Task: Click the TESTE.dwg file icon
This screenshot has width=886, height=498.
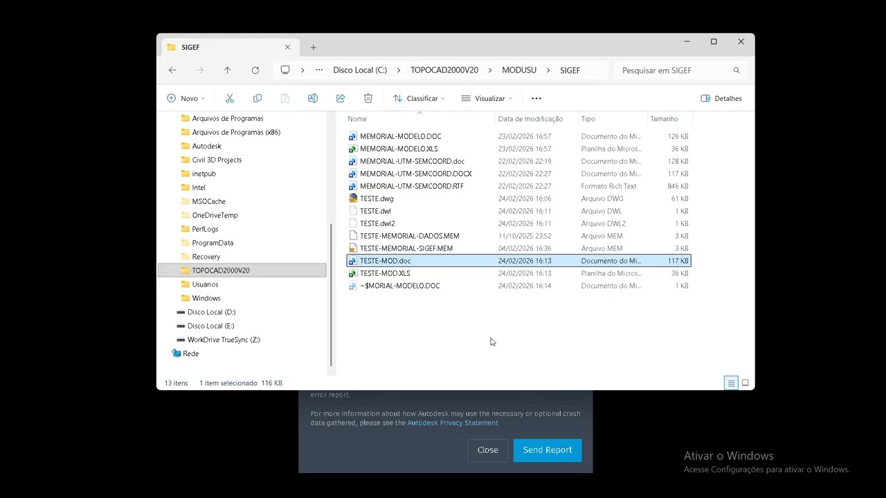Action: tap(353, 199)
